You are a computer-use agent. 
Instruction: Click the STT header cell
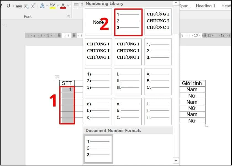pyautogui.click(x=67, y=83)
